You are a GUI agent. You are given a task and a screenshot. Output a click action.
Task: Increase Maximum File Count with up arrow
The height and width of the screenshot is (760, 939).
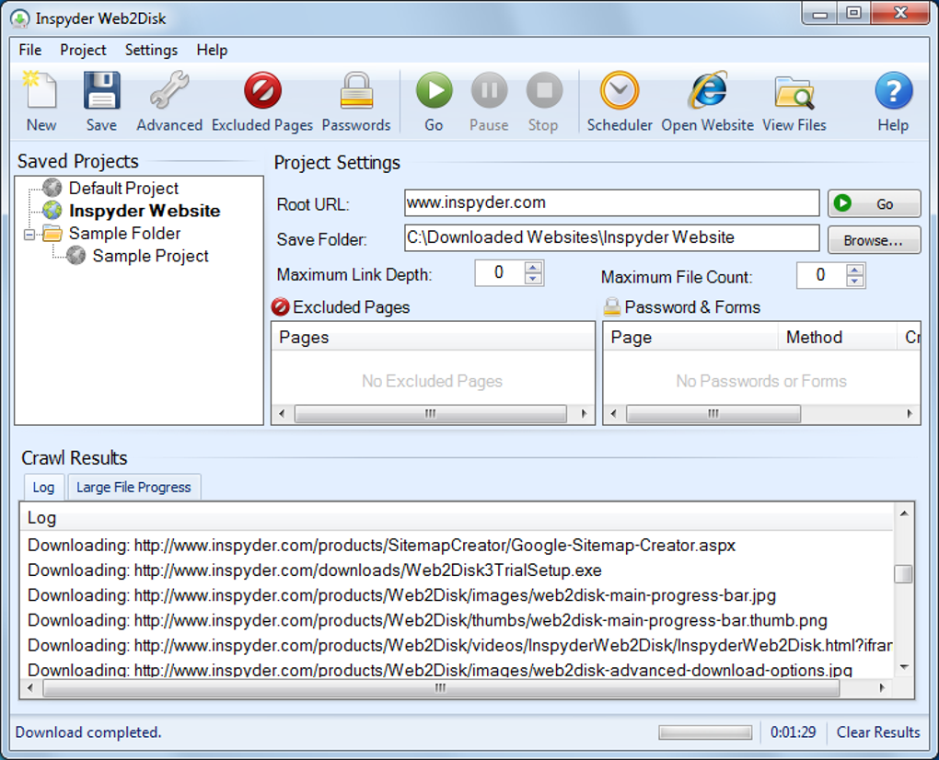point(855,270)
